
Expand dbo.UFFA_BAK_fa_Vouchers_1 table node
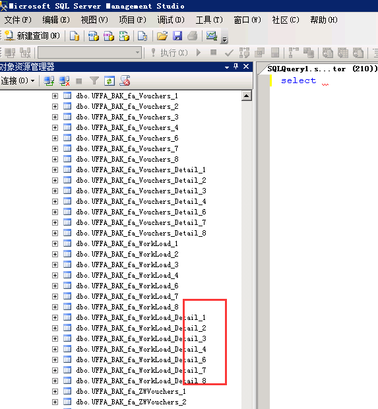(55, 96)
